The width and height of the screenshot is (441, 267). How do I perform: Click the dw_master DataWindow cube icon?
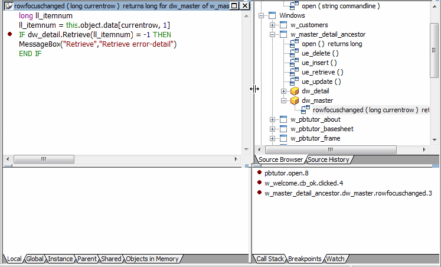pyautogui.click(x=294, y=100)
